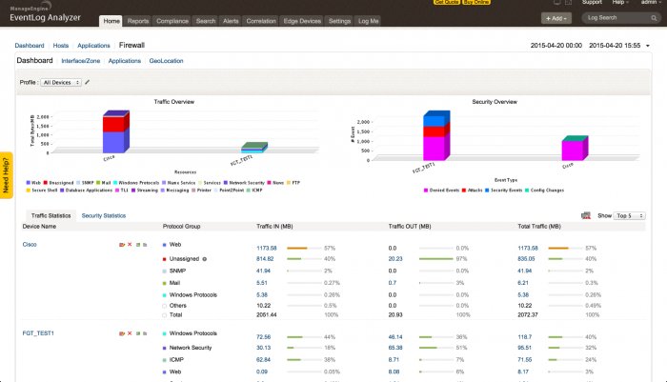Click the export icon beside Show
This screenshot has width=667, height=382.
click(x=585, y=216)
